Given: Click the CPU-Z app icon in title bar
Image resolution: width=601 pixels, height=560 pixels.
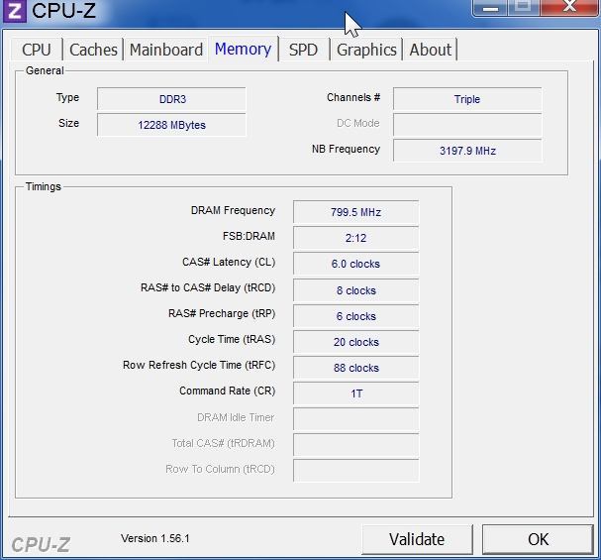Looking at the screenshot, I should click(15, 11).
